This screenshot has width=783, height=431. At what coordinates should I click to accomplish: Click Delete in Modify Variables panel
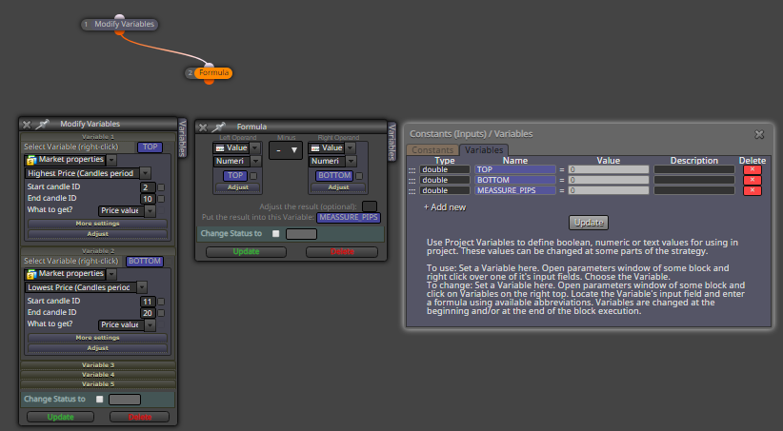click(x=140, y=417)
